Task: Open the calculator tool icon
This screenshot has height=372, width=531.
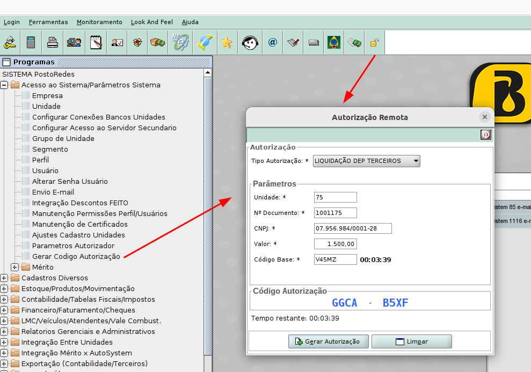Action: [31, 42]
